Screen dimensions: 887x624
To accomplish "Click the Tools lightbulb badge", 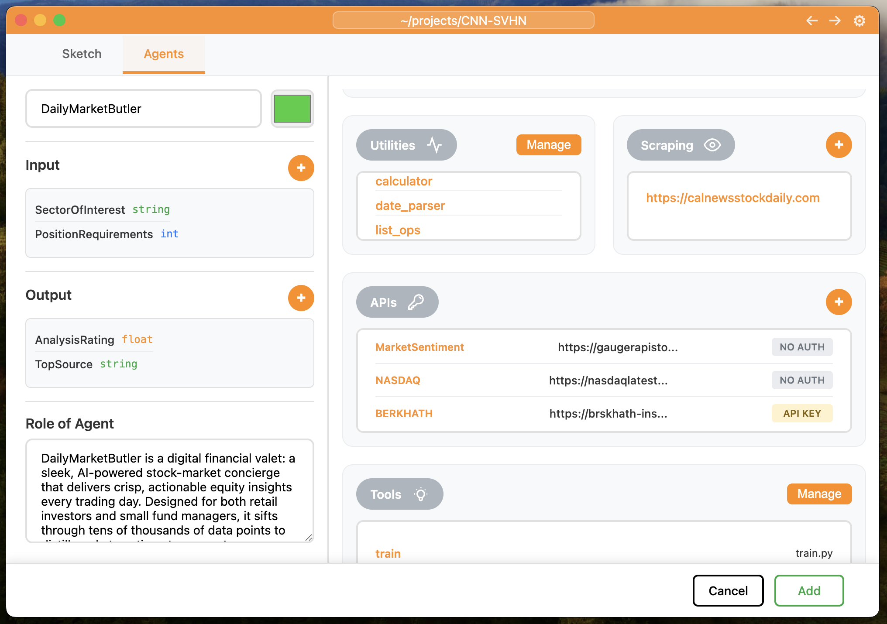I will (399, 494).
